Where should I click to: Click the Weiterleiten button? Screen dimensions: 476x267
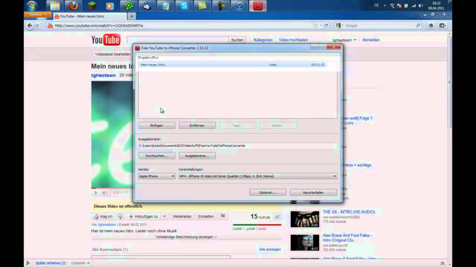pos(182,216)
